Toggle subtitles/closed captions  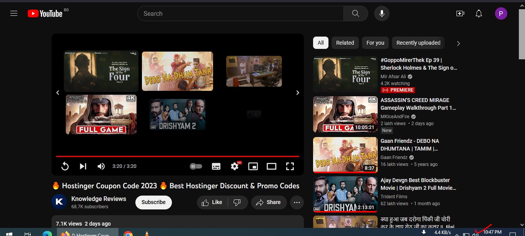[x=216, y=166]
